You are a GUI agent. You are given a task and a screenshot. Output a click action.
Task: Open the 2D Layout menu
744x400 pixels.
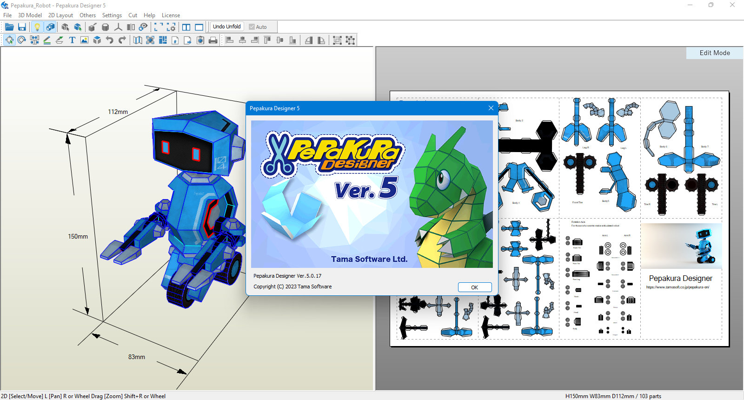(60, 15)
